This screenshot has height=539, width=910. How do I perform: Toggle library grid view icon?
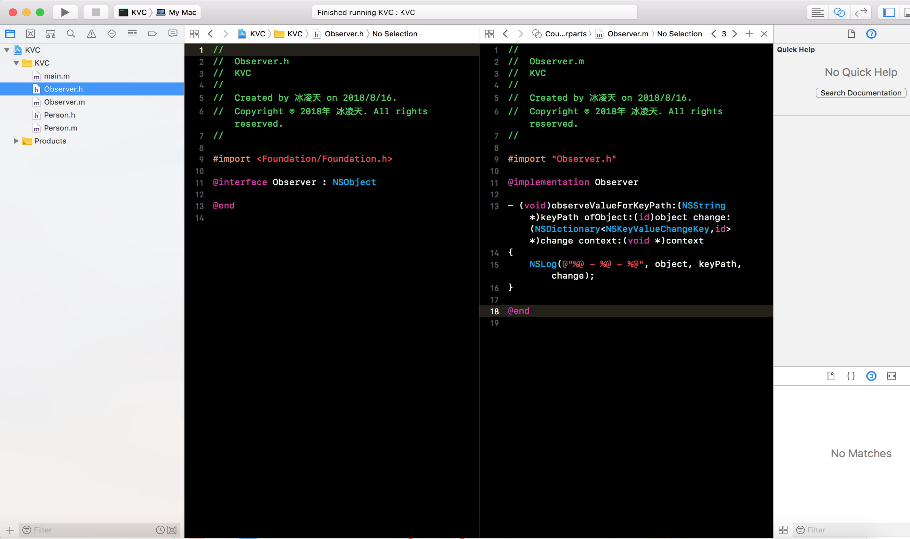click(783, 530)
